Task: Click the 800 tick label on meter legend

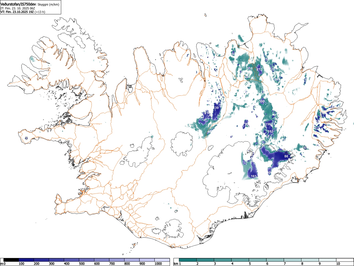Action: tap(127, 264)
